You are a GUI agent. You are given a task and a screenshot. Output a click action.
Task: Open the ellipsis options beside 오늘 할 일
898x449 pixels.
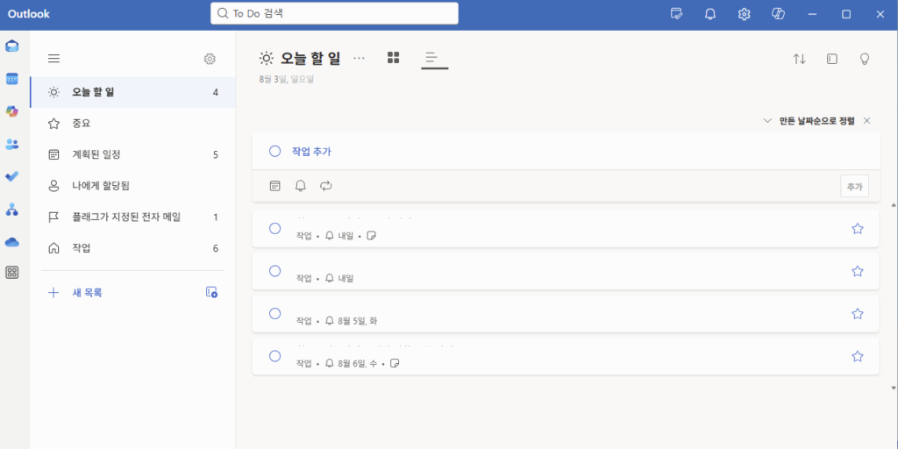click(359, 58)
